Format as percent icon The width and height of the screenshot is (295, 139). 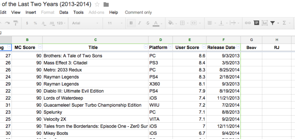[x=35, y=23]
